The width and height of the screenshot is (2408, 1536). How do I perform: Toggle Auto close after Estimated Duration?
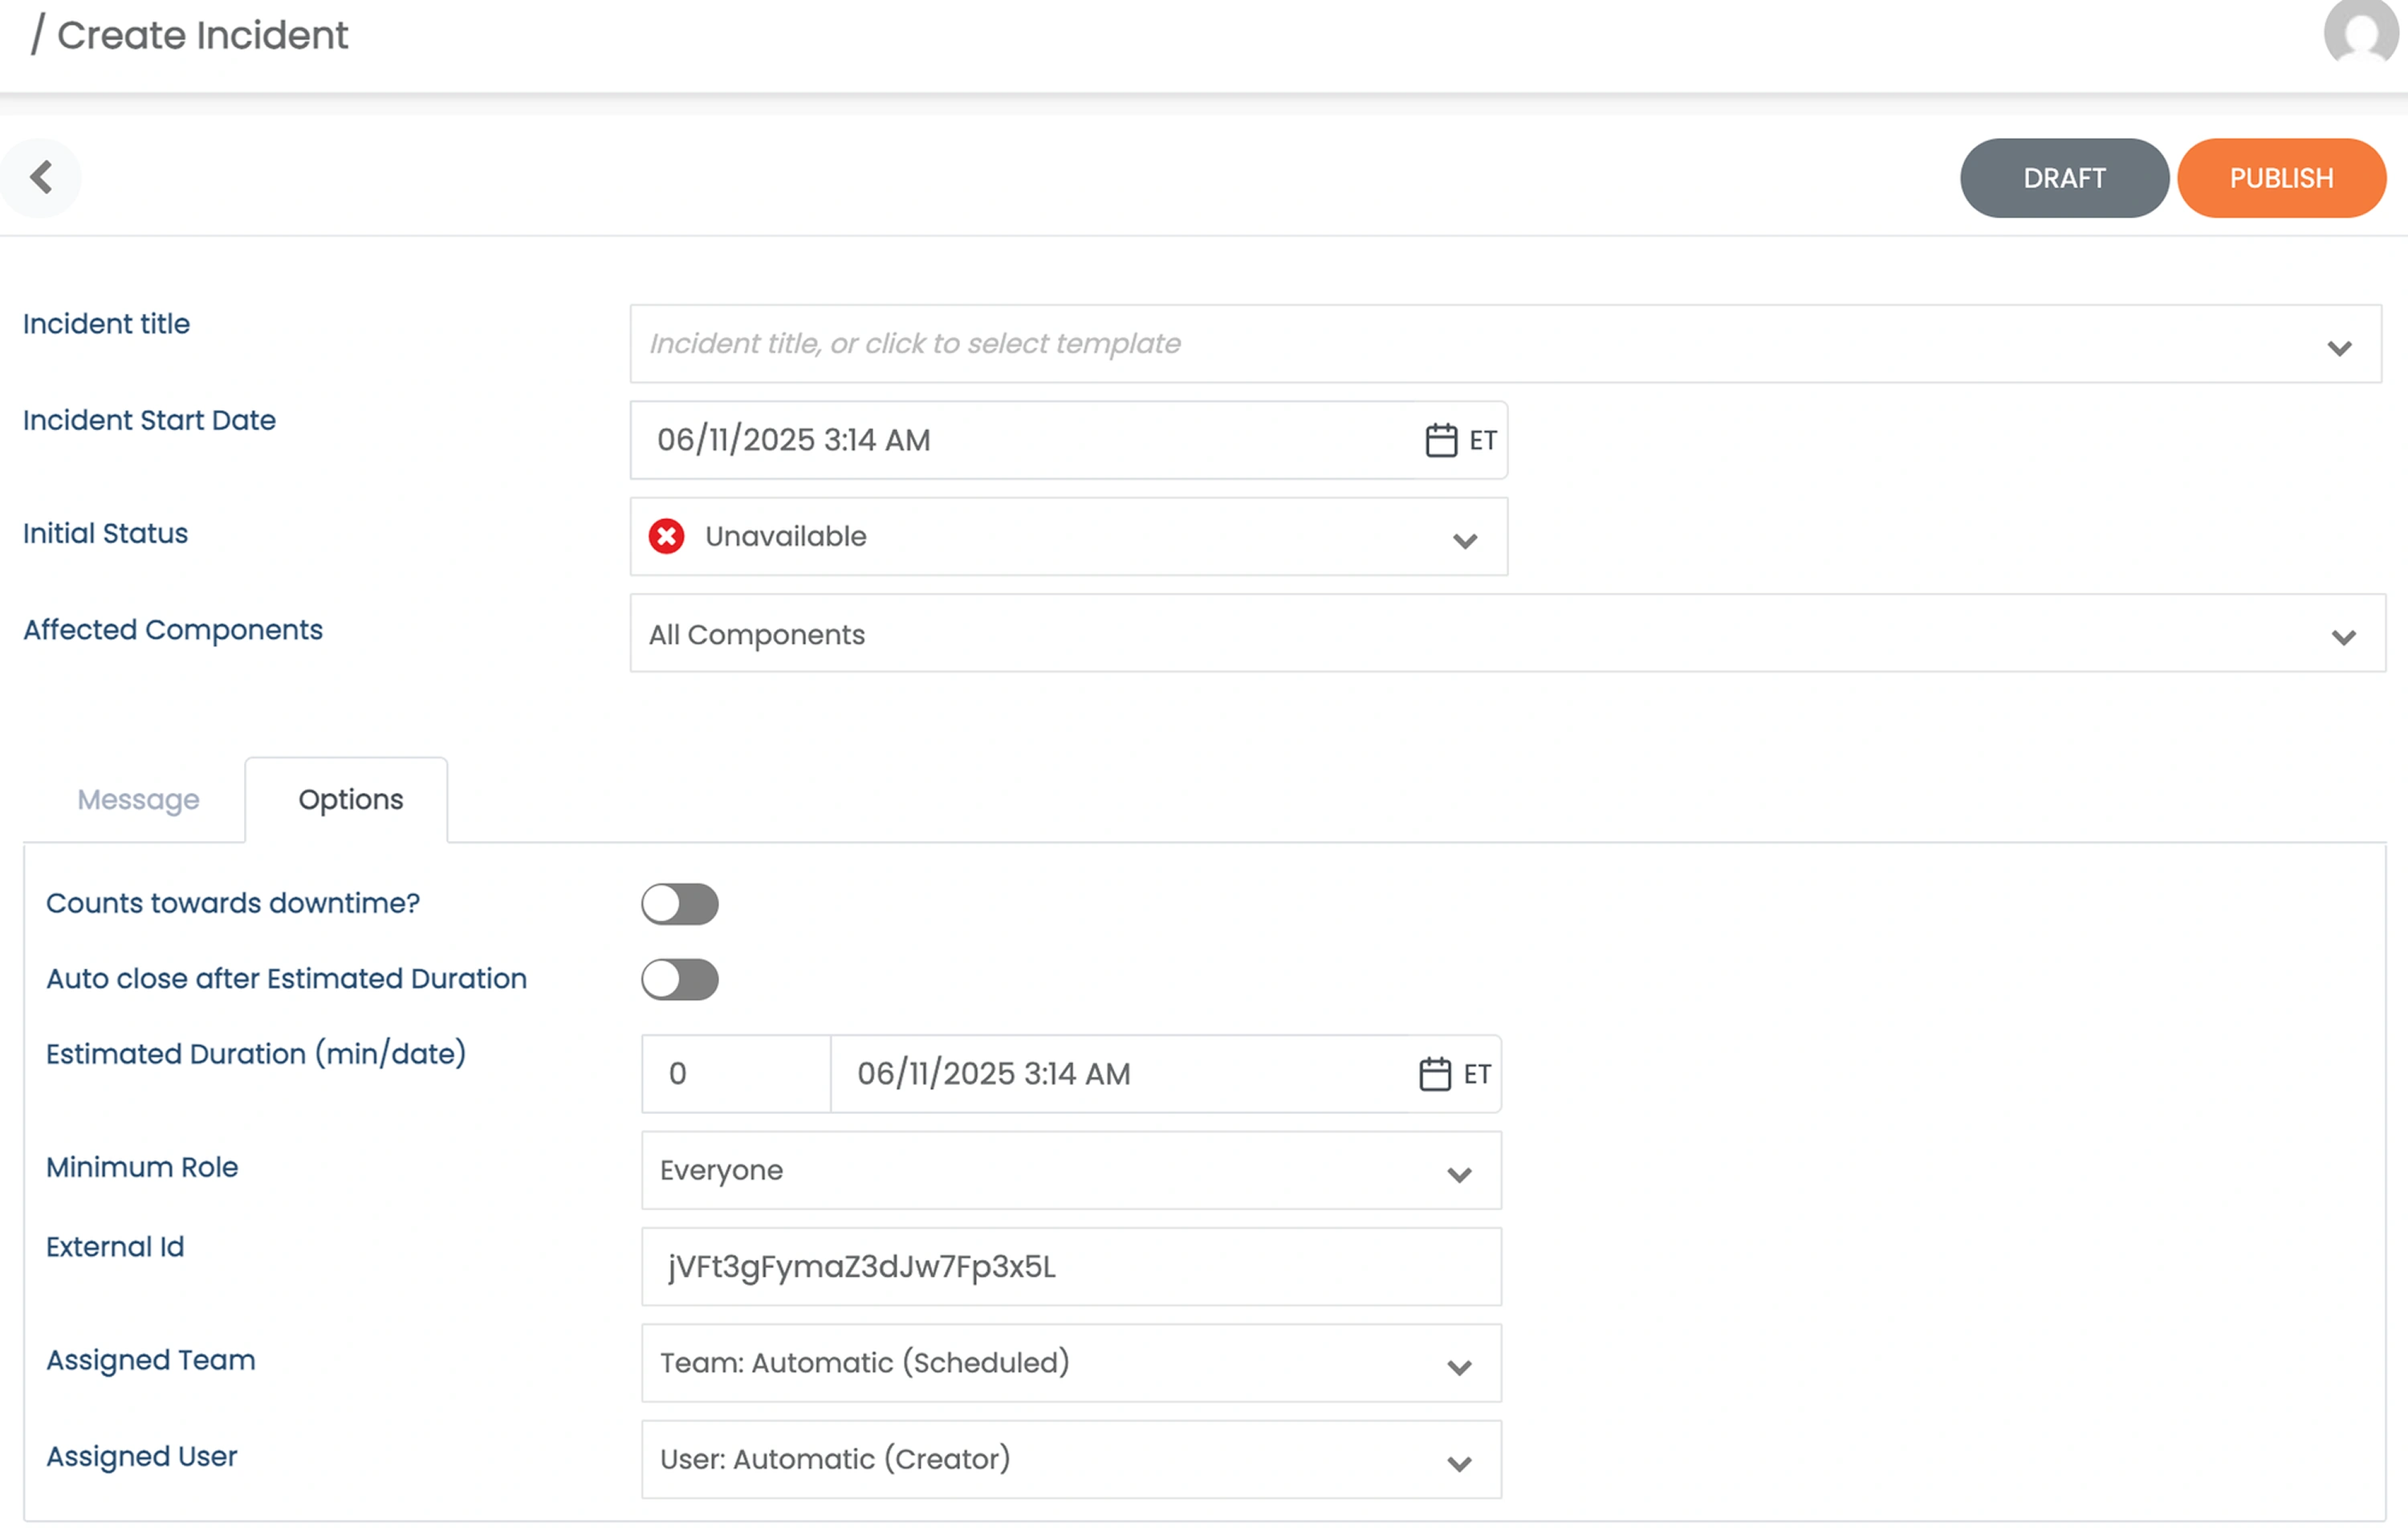[x=679, y=979]
